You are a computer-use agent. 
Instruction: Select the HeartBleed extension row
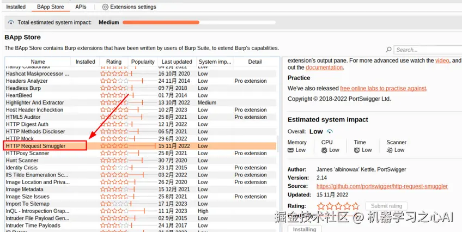pyautogui.click(x=141, y=95)
